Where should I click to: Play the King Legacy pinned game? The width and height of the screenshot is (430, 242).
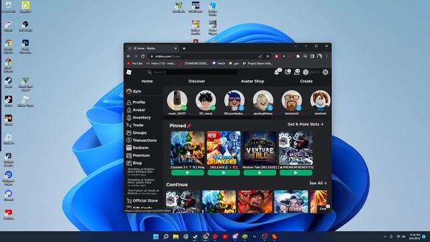pyautogui.click(x=187, y=173)
